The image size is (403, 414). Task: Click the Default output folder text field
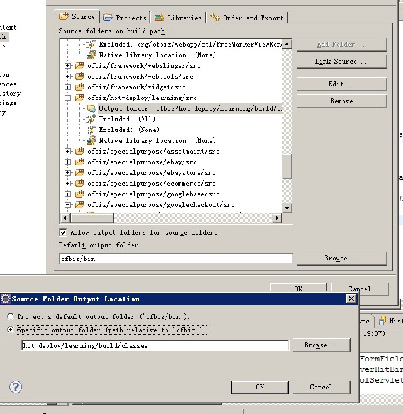coord(176,259)
